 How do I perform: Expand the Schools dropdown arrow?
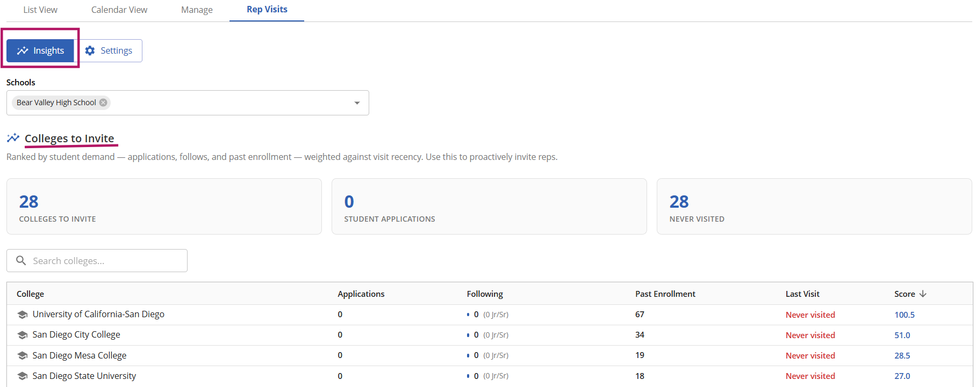pos(357,103)
